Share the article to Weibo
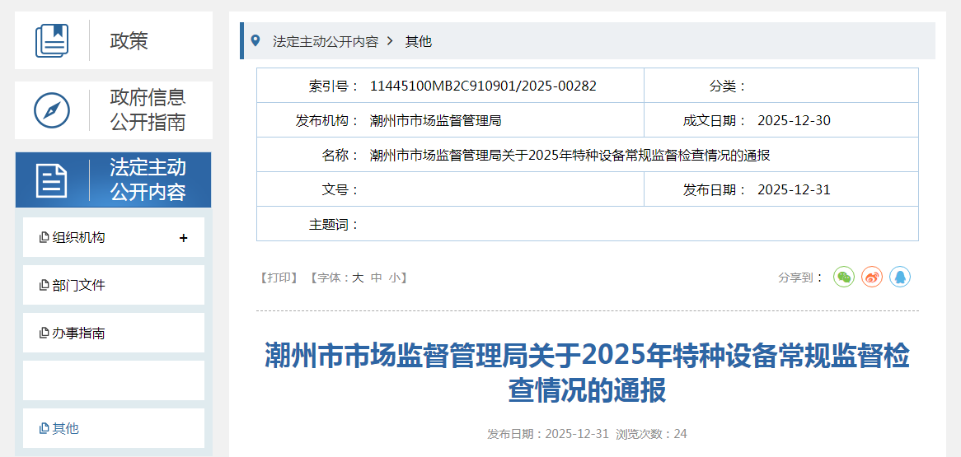 (872, 277)
